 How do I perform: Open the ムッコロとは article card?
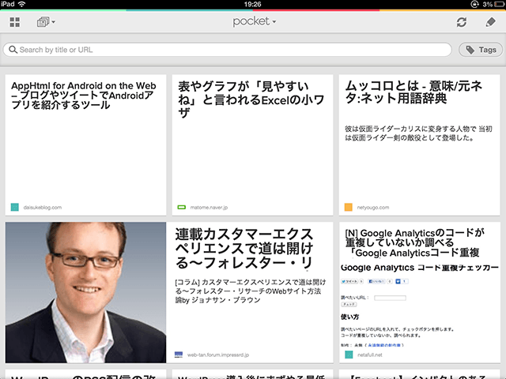click(419, 144)
